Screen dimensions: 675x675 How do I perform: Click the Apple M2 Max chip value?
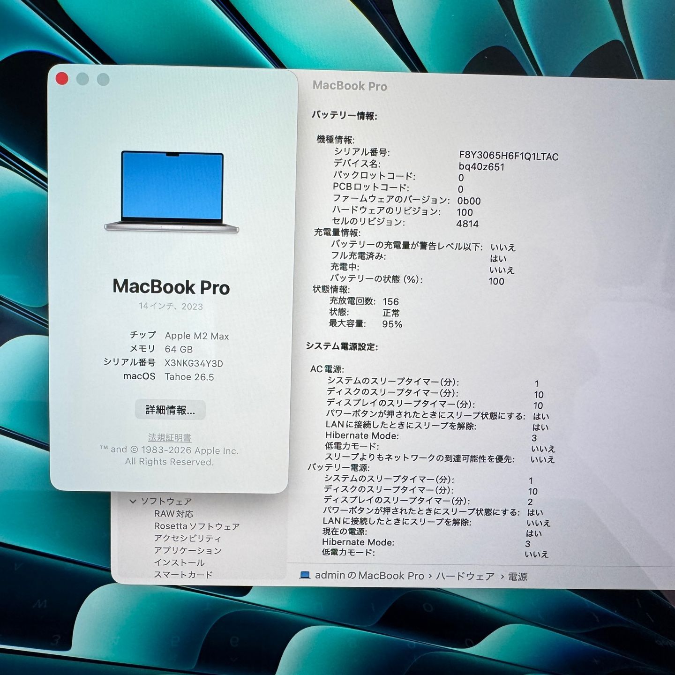pos(197,336)
